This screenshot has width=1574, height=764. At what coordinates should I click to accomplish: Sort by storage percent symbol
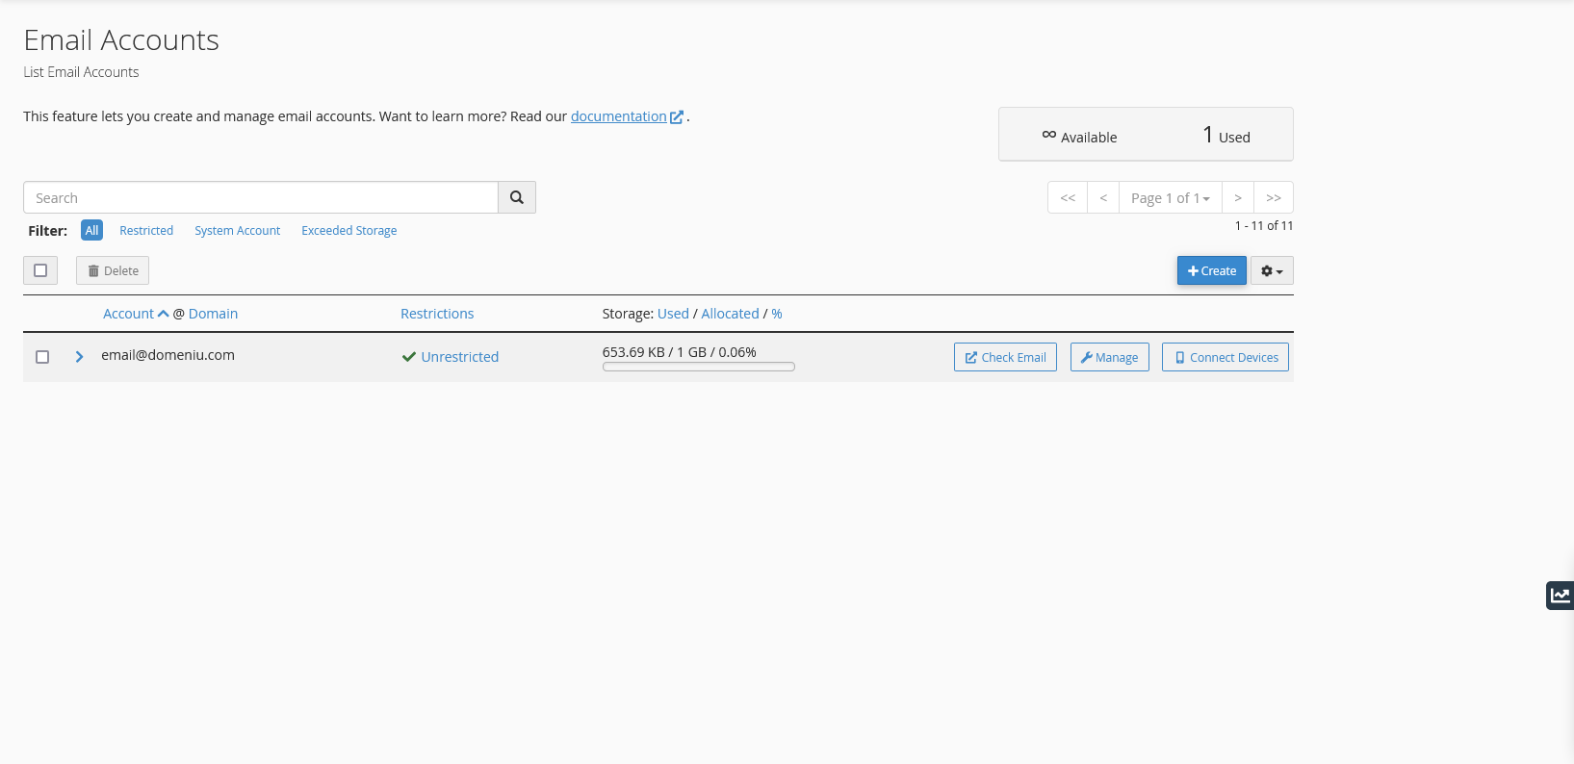coord(777,314)
